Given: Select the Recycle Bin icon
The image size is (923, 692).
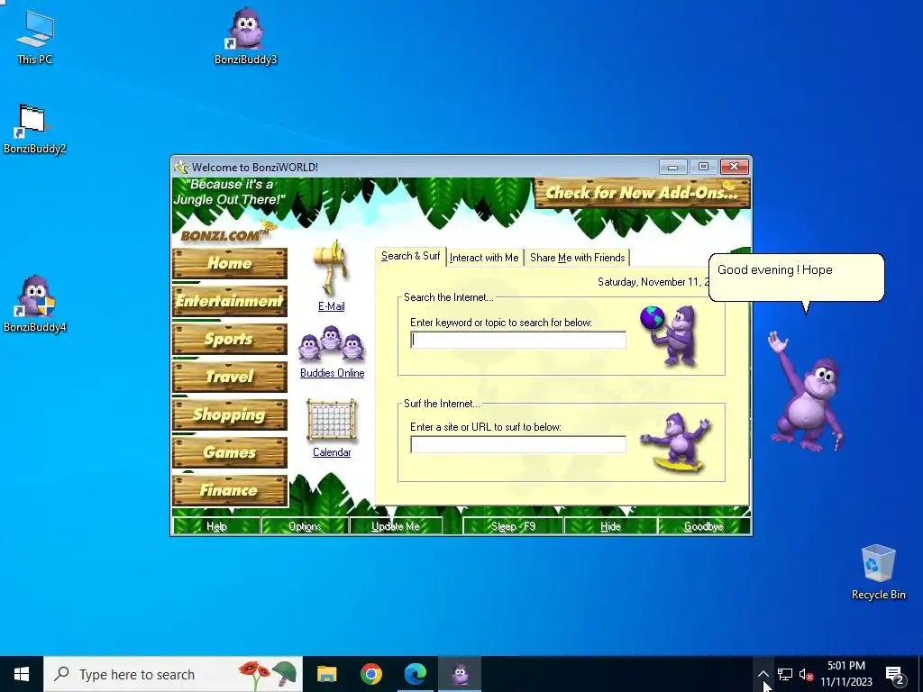Looking at the screenshot, I should pyautogui.click(x=878, y=572).
